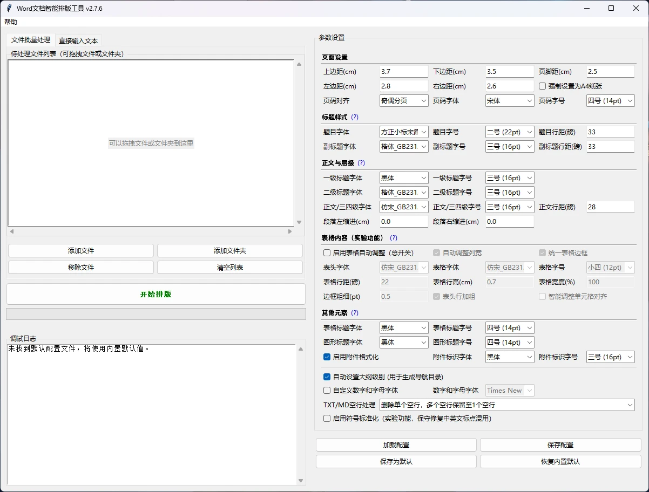The image size is (649, 492).
Task: Click debug log scrollbar down arrow
Action: (x=301, y=481)
